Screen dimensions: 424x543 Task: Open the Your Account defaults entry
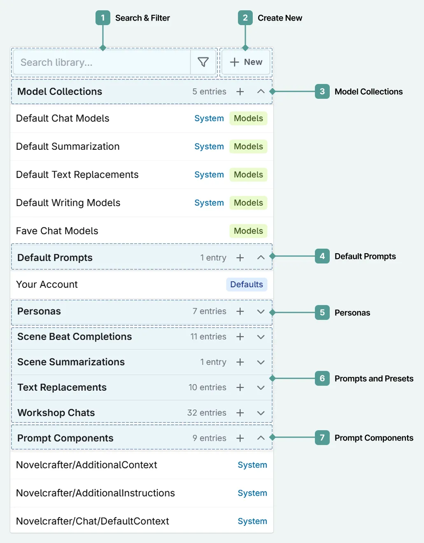point(47,284)
